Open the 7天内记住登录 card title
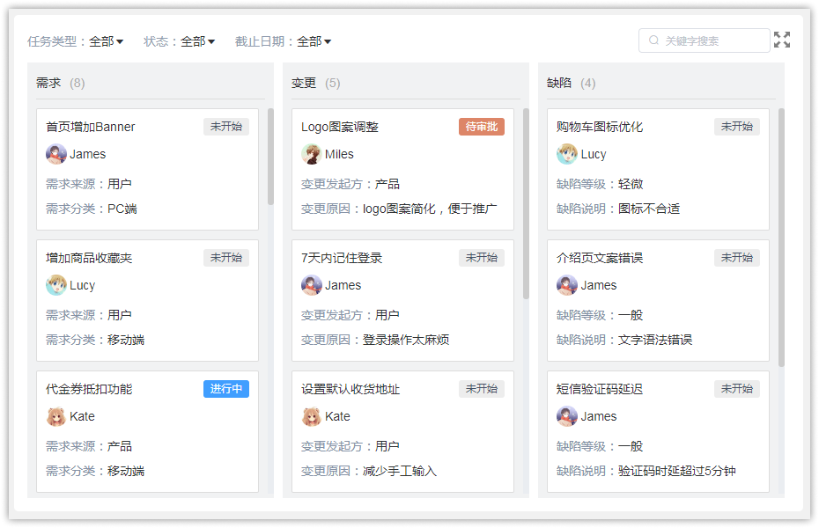The width and height of the screenshot is (819, 528). coord(342,258)
